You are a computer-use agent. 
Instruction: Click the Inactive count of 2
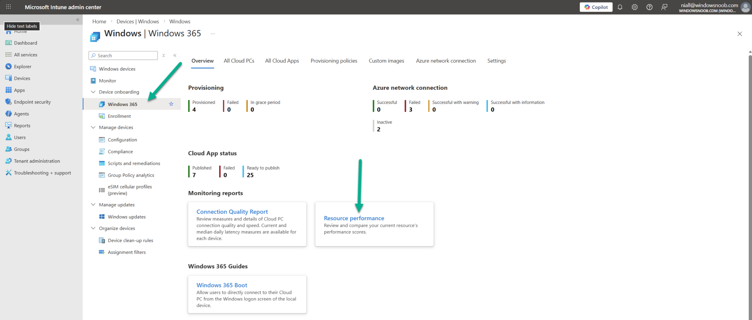tap(379, 129)
